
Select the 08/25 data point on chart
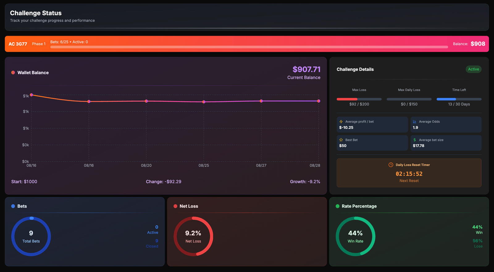click(x=204, y=102)
